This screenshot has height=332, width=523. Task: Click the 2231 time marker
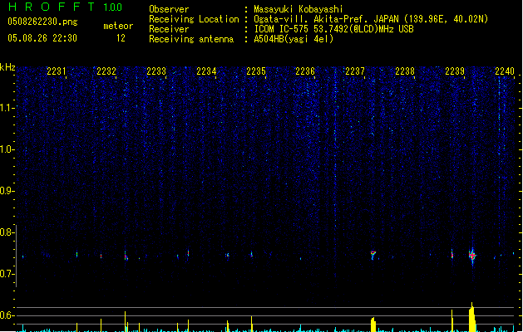click(x=57, y=71)
